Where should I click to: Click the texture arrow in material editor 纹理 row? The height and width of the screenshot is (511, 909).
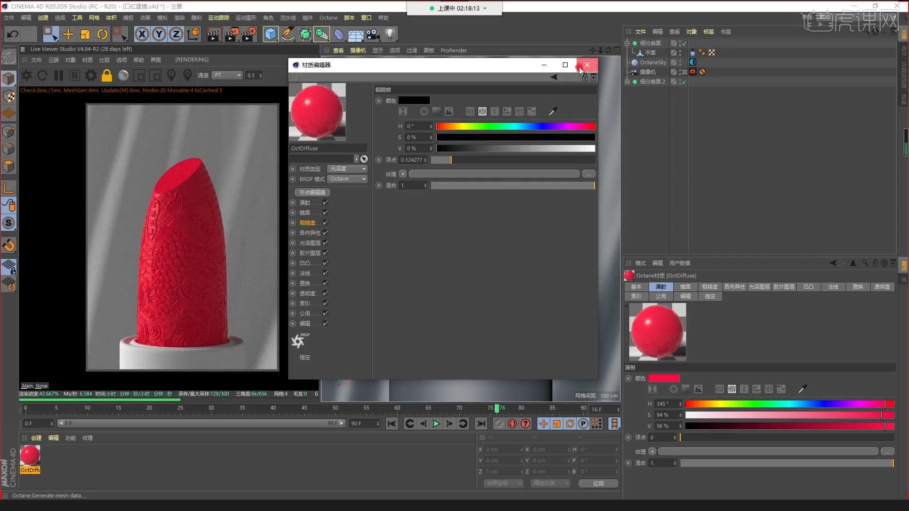402,174
